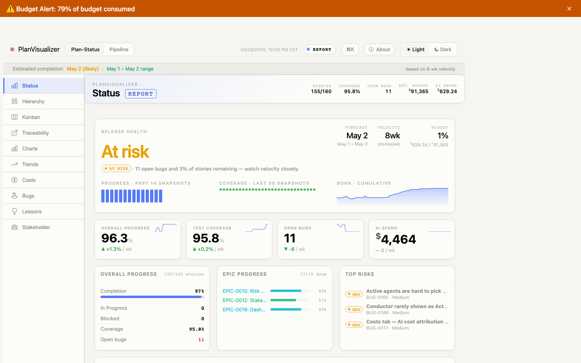Click the Charts bar icon in sidebar
Screen dimensions: 581x363
[x=15, y=148]
